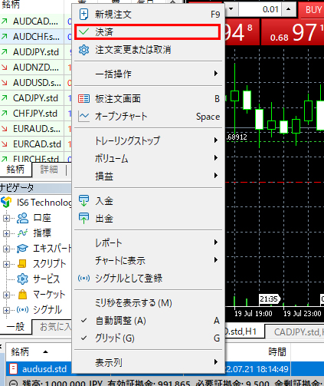The width and height of the screenshot is (324, 386).
Task: Click the オープンチャート chart icon
Action: 83,117
